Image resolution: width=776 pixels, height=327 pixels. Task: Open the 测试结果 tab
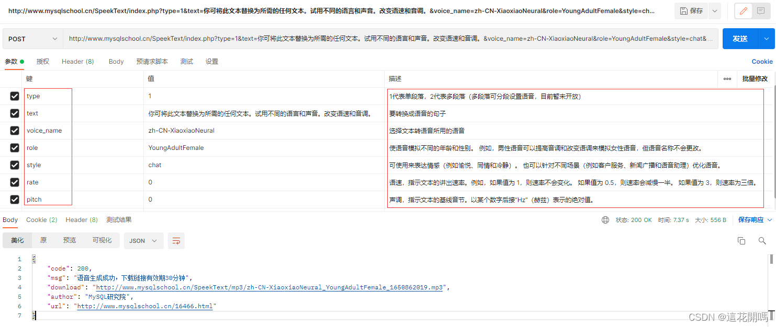point(119,220)
